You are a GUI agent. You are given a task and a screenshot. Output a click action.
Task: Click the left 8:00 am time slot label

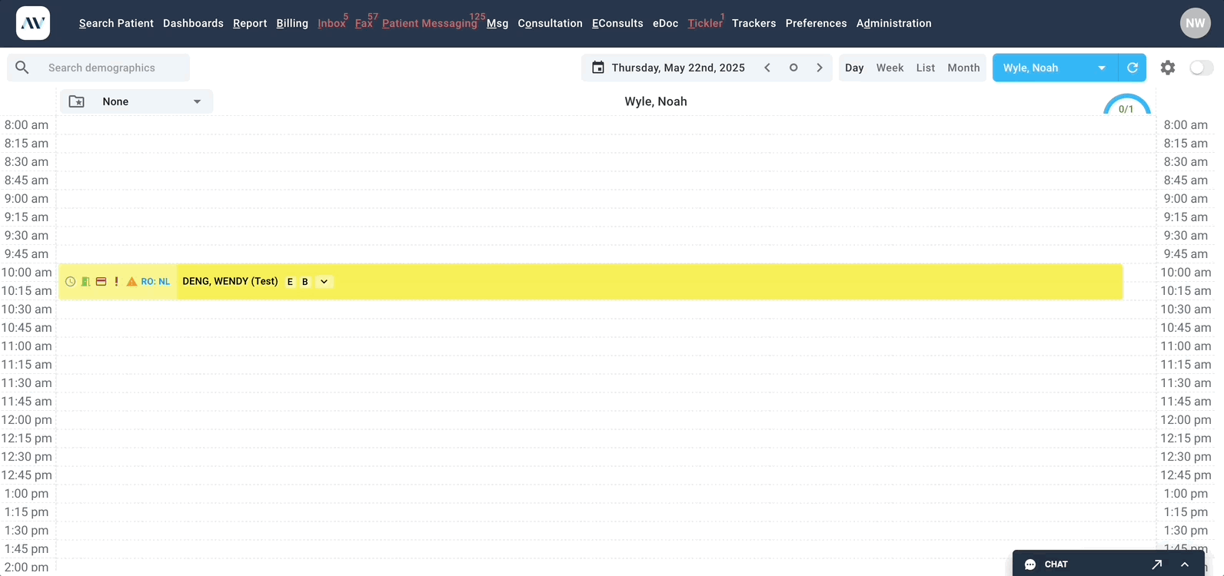click(x=26, y=124)
